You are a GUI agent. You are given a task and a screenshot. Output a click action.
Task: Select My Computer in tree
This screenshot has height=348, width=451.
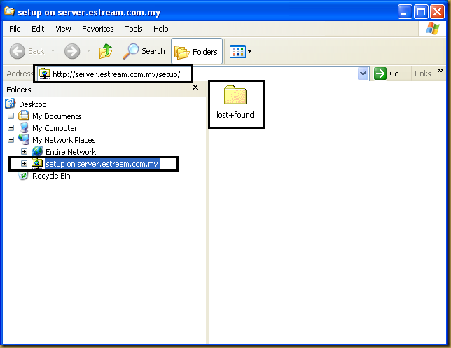[x=55, y=128]
